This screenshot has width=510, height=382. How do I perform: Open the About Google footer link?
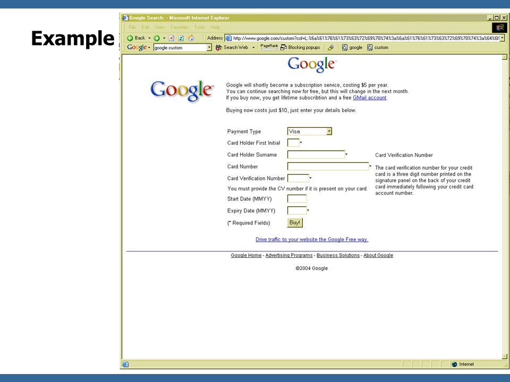click(x=378, y=255)
